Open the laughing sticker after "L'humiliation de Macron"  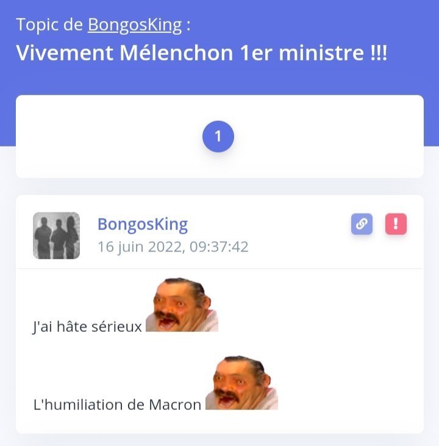(x=241, y=383)
